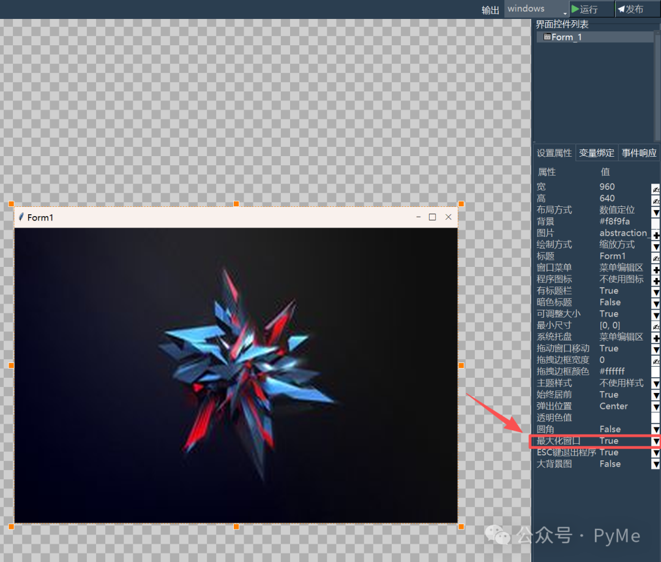661x562 pixels.
Task: Open the 布局方式 数值定位 dropdown
Action: (655, 210)
